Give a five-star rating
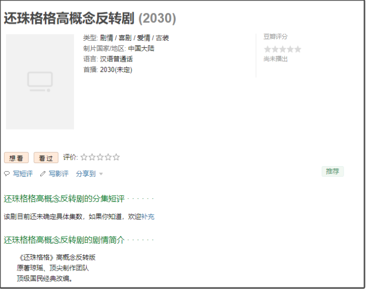This screenshot has height=289, width=367. [x=116, y=157]
